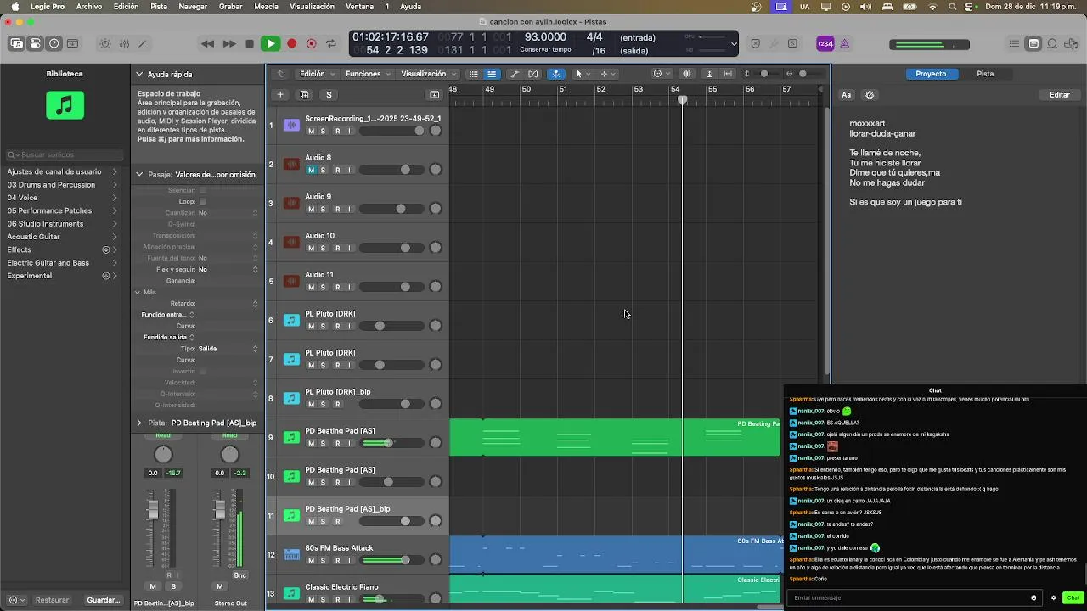Click the Guardar button in Library
Viewport: 1087px width, 611px height.
(x=104, y=600)
